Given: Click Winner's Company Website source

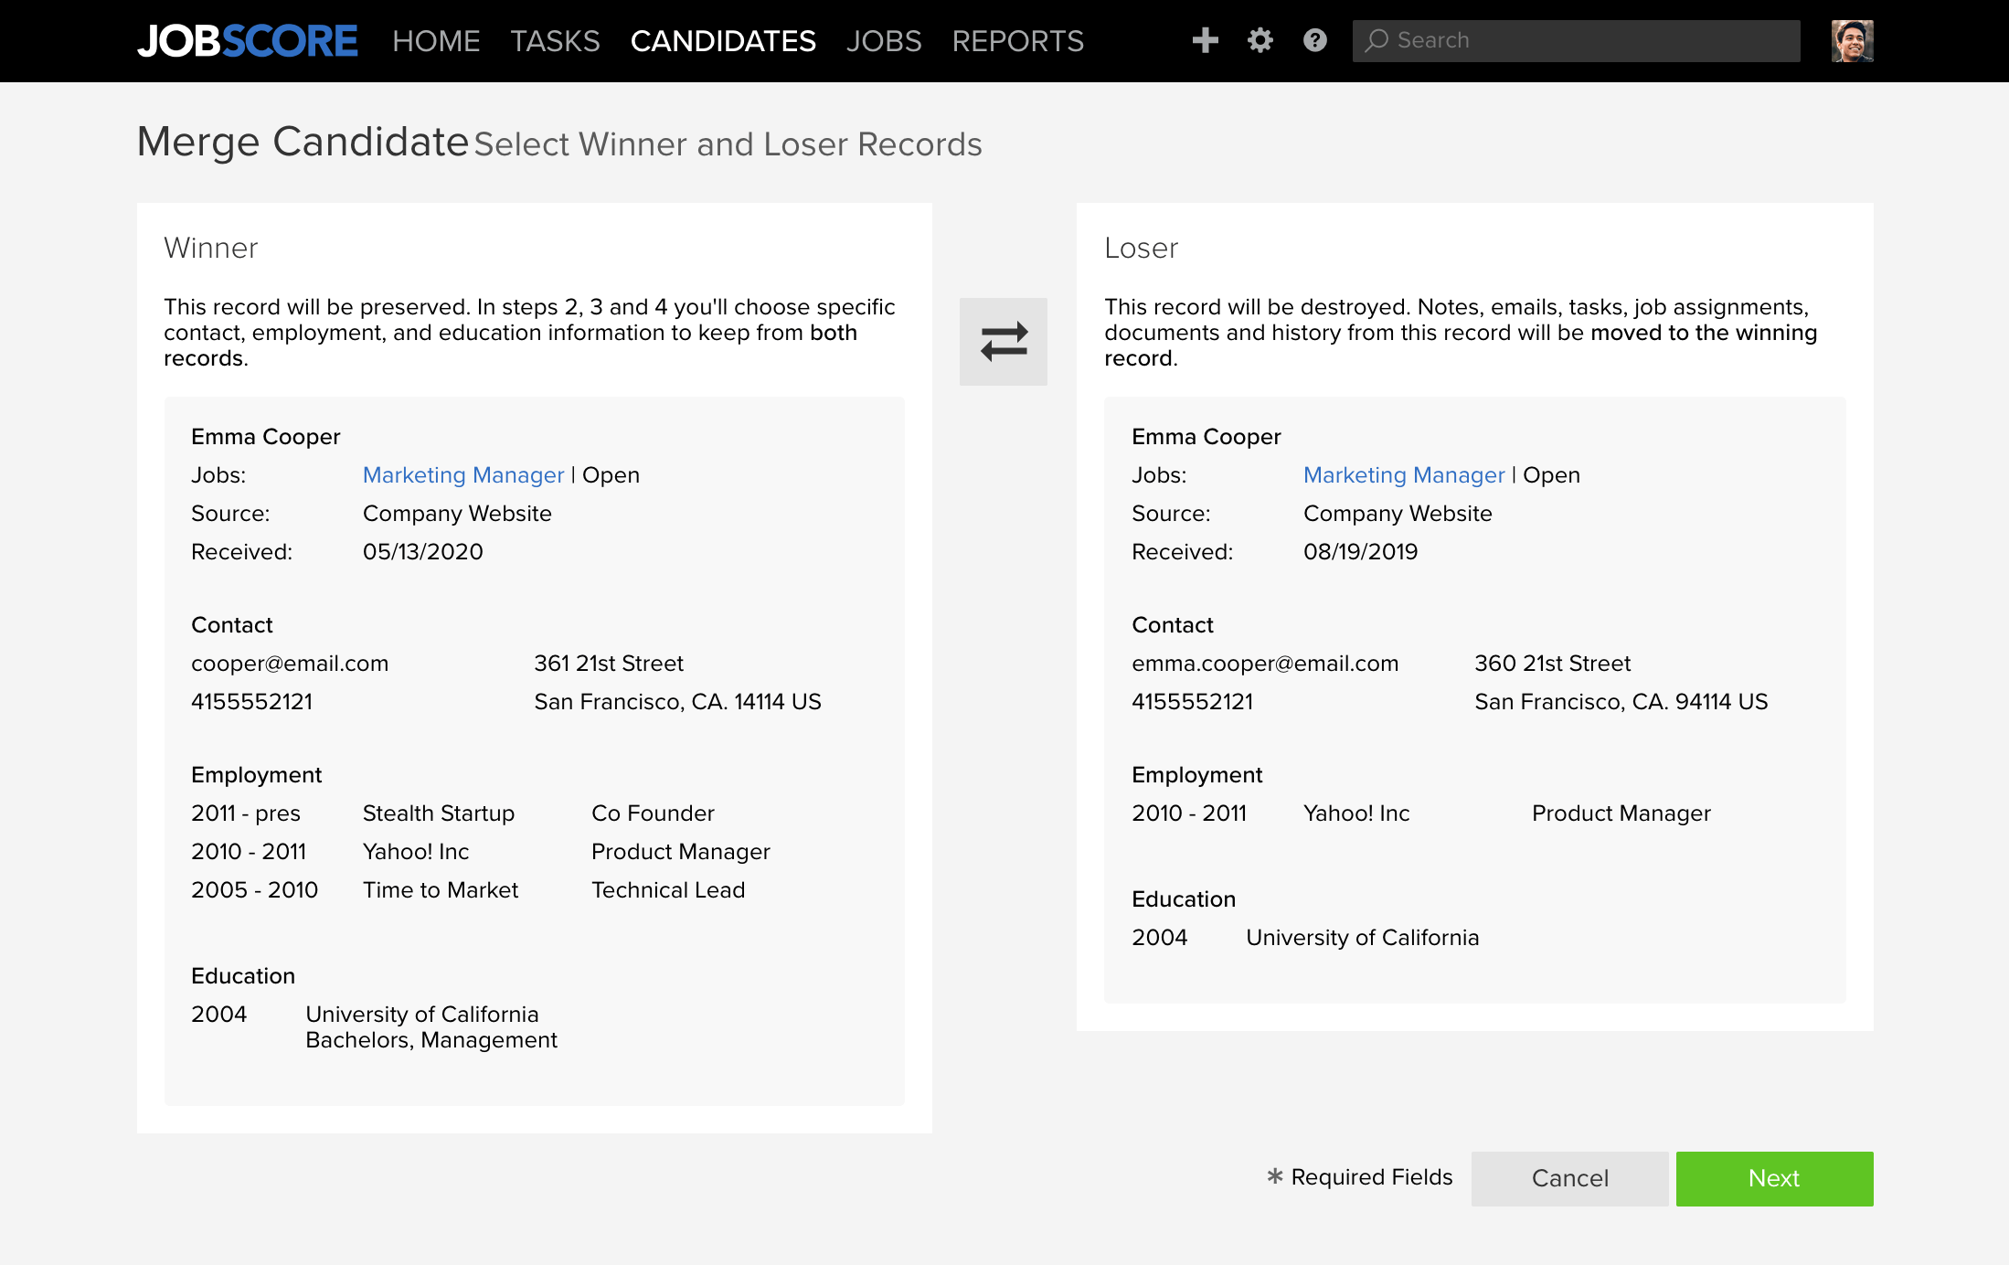Looking at the screenshot, I should [x=457, y=514].
